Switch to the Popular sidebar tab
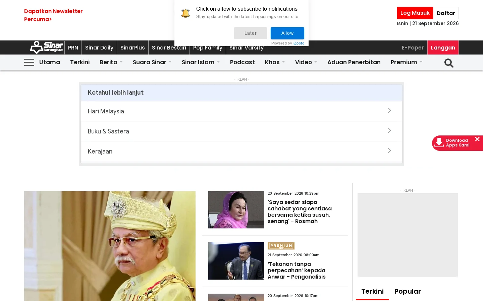The height and width of the screenshot is (301, 483). (x=408, y=291)
